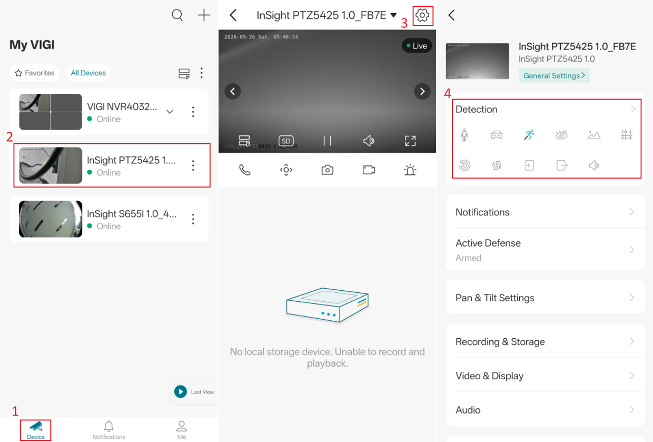Start a two-way voice call with the phone icon
This screenshot has height=442, width=653.
245,170
